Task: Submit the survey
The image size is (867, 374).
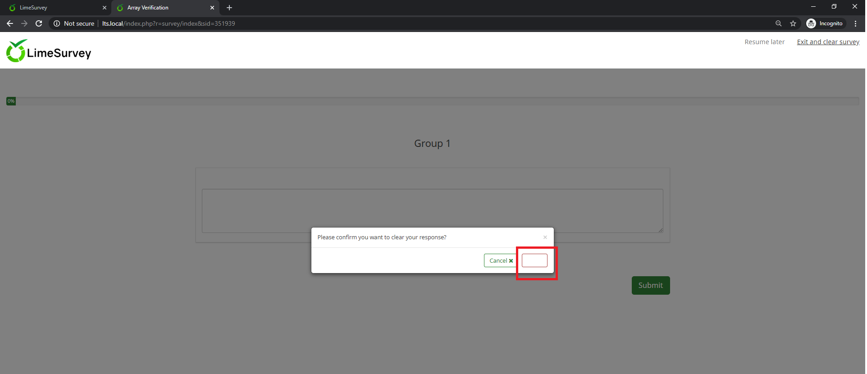Action: coord(650,285)
